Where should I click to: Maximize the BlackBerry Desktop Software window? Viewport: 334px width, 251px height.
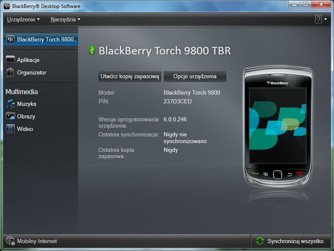(x=306, y=4)
